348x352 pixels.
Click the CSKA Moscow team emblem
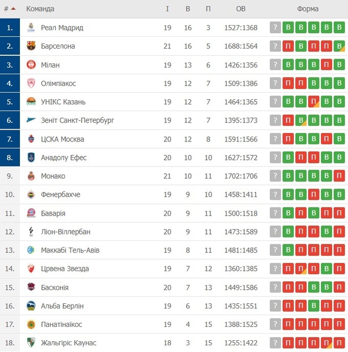[31, 139]
